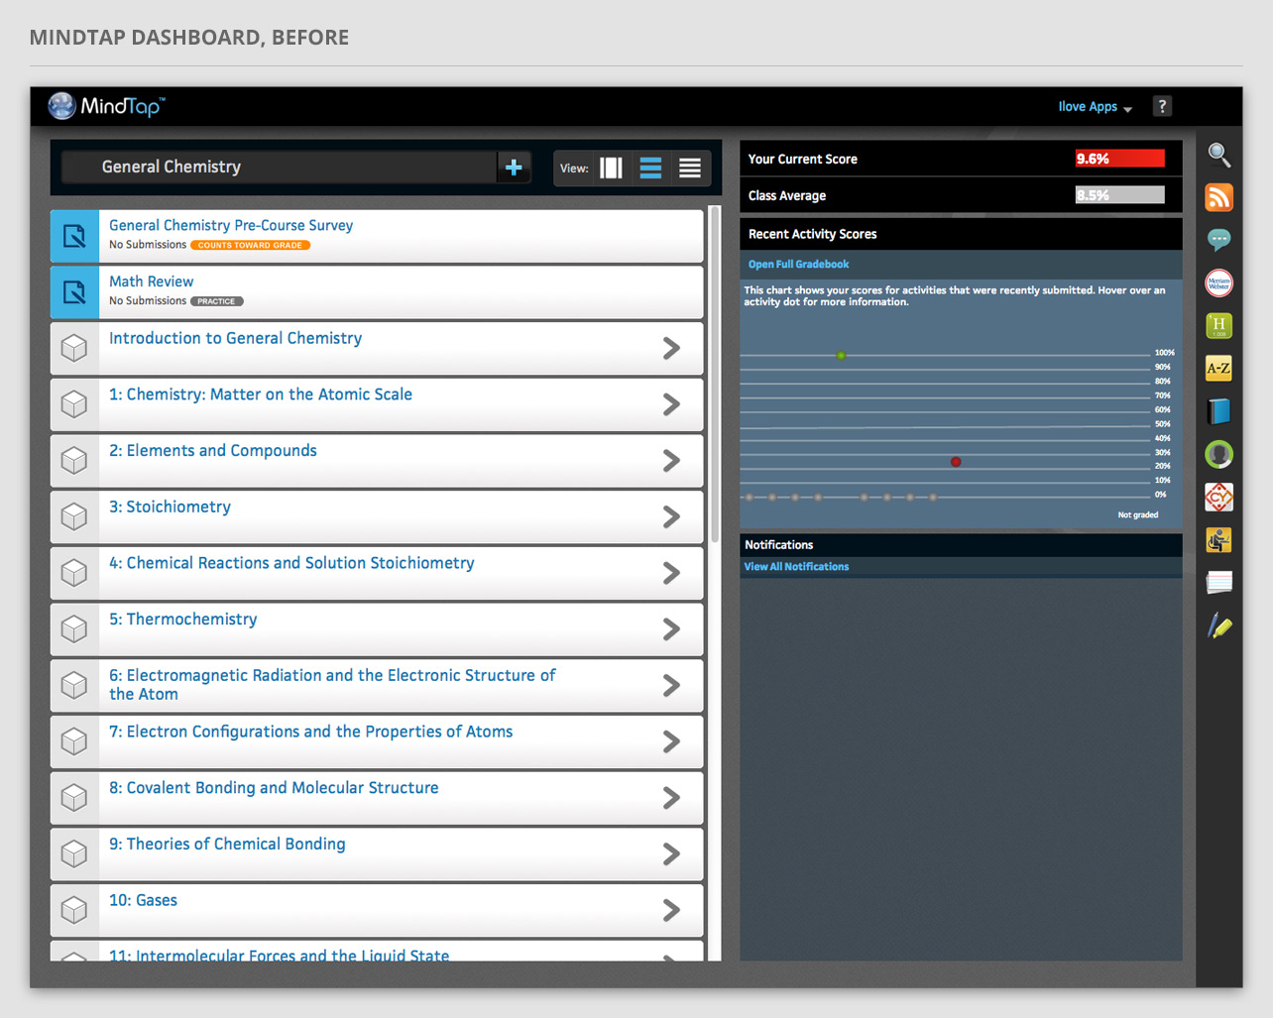The width and height of the screenshot is (1273, 1018).
Task: Launch the Merriam-Webster dictionary app
Action: click(1218, 283)
